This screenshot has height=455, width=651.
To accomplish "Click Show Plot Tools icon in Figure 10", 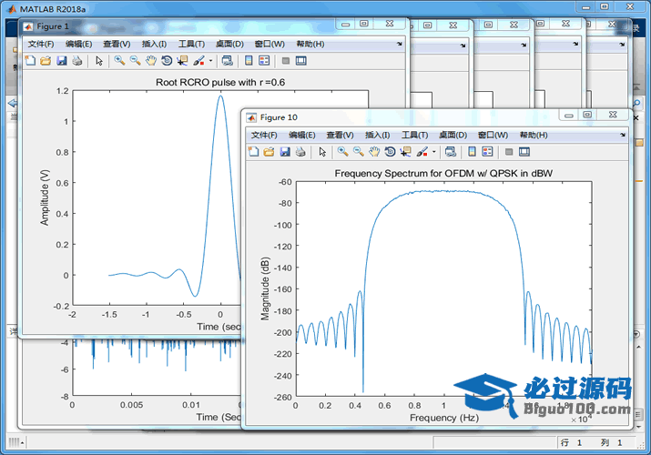I will pyautogui.click(x=524, y=152).
